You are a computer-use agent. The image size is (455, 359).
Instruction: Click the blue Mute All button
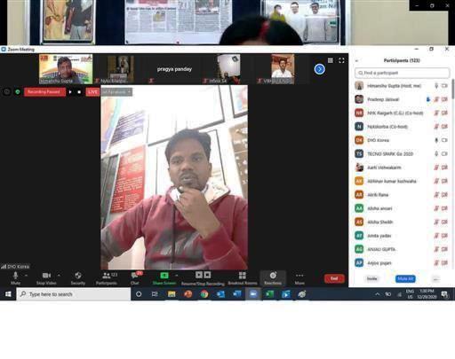405,278
